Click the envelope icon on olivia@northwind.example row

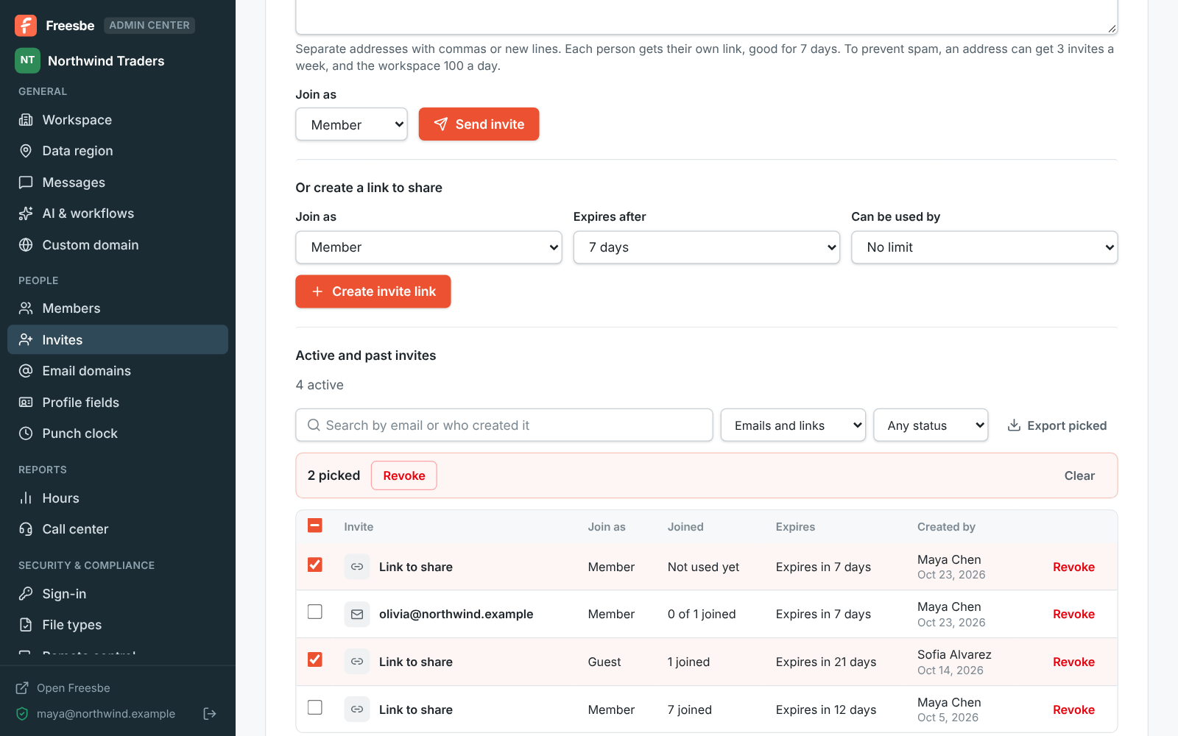coord(357,614)
